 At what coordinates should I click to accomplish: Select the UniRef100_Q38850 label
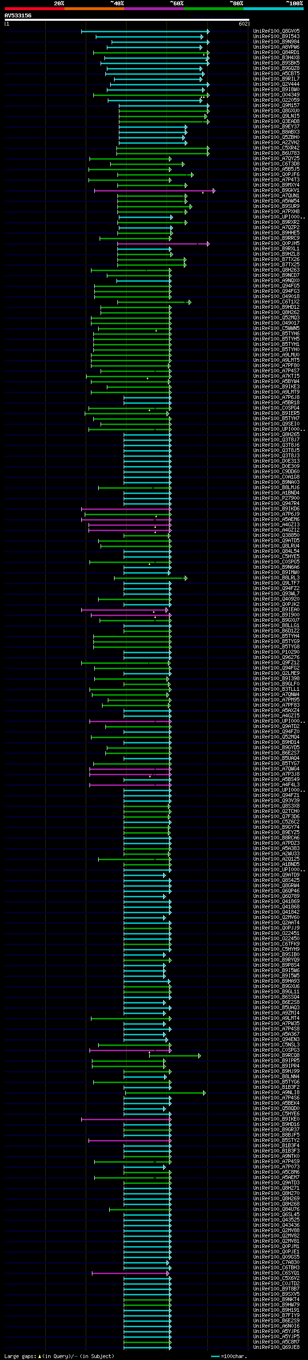[276, 536]
